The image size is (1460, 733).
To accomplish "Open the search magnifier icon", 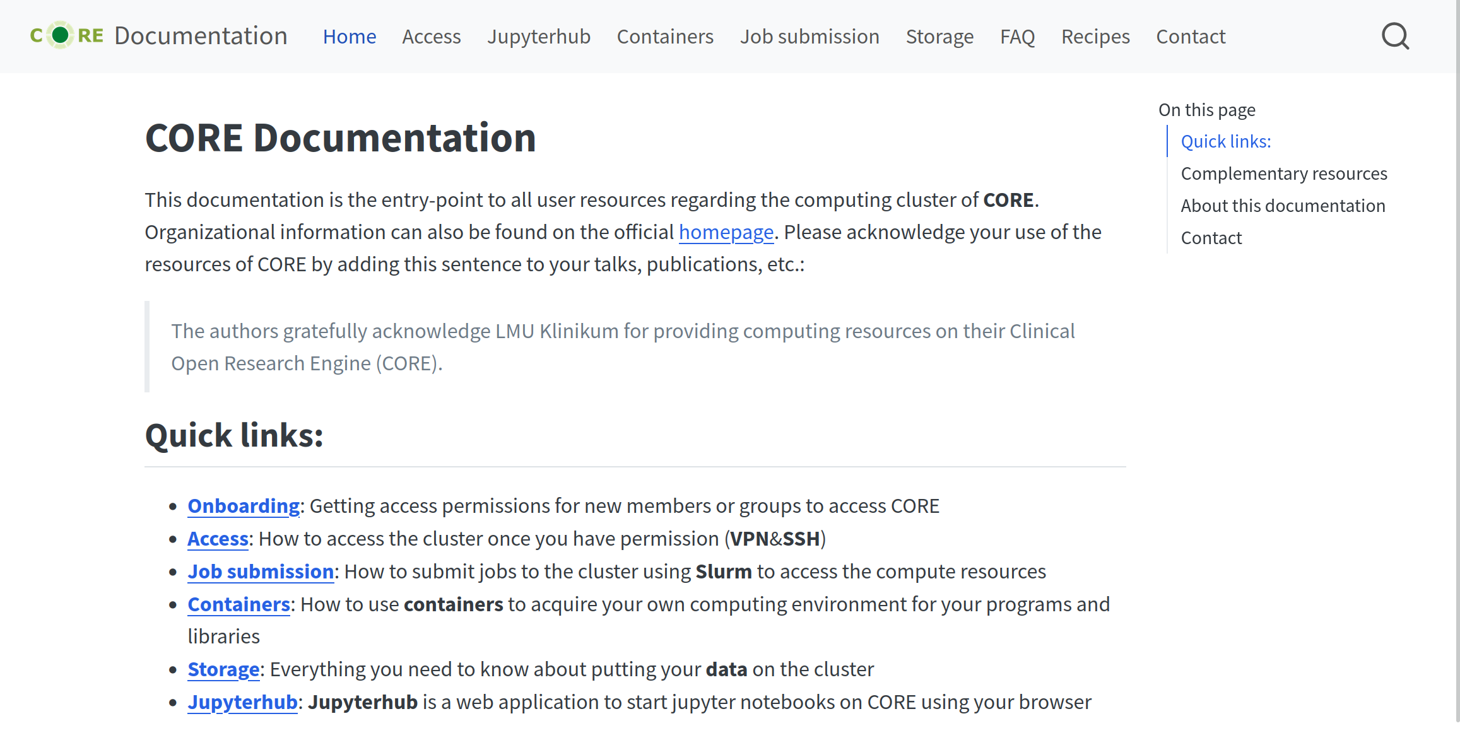I will point(1395,37).
